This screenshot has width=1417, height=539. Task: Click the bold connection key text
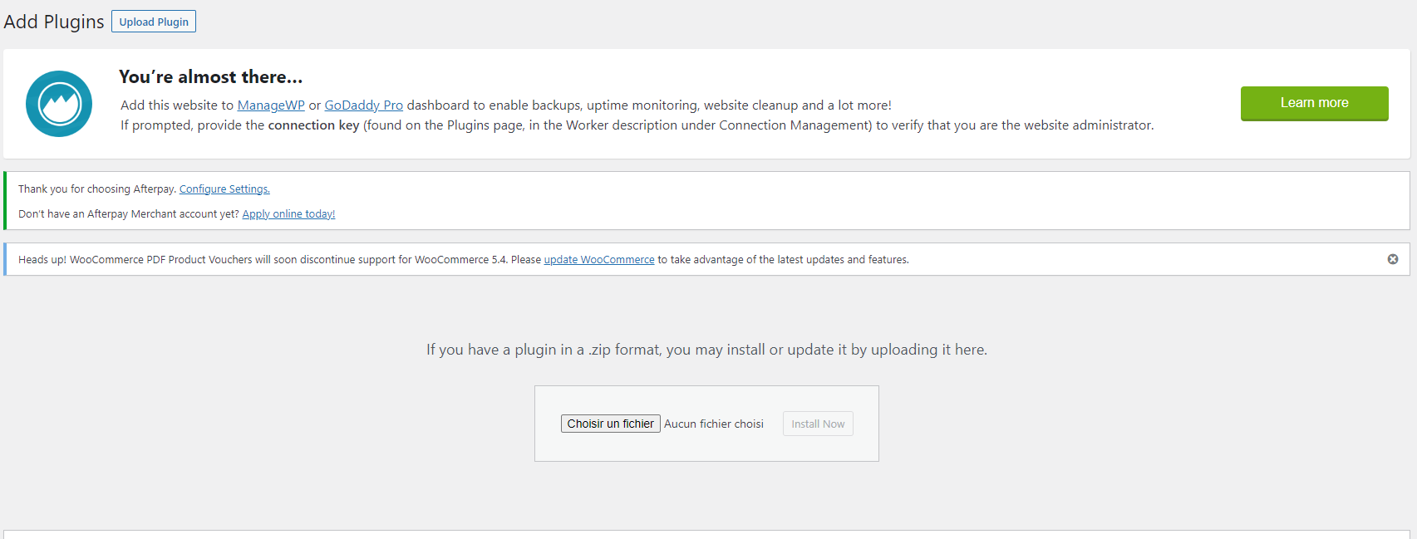313,125
